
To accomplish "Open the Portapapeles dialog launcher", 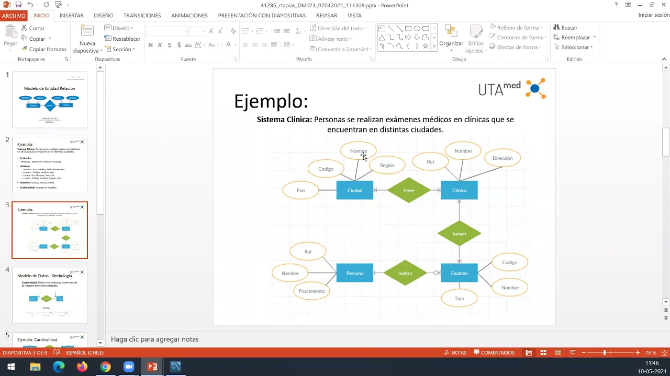I will 66,60.
